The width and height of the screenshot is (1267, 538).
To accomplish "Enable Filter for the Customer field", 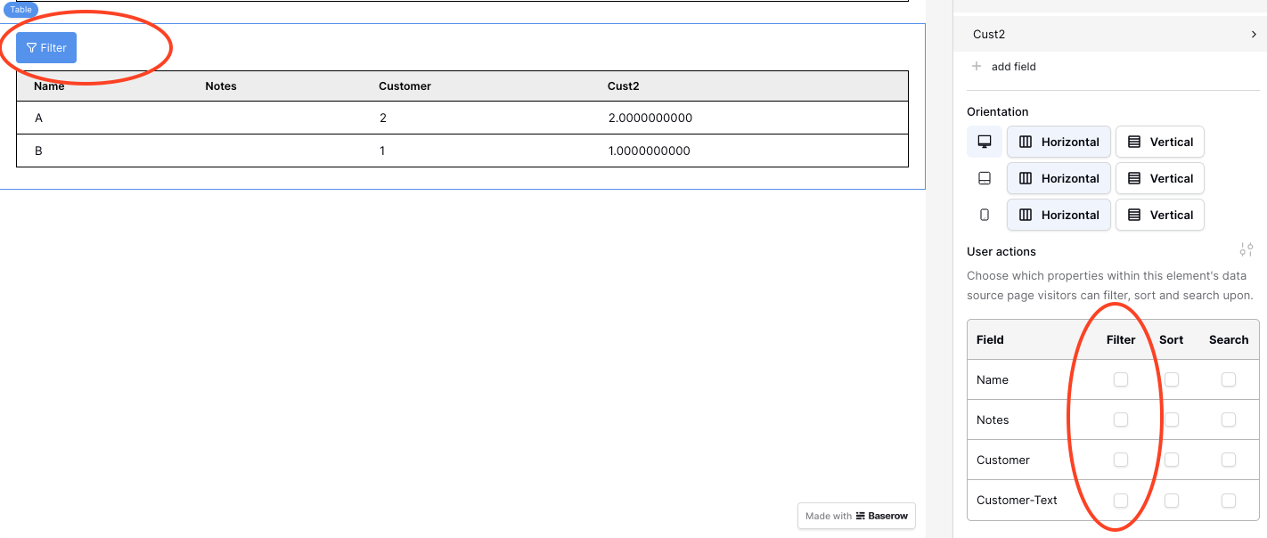I will tap(1121, 460).
